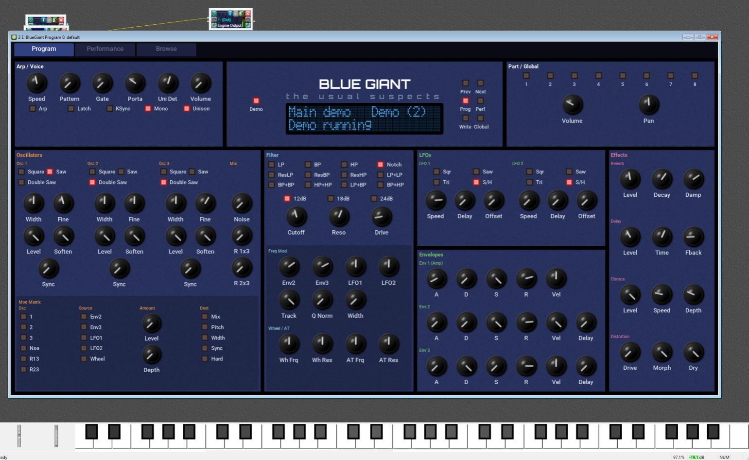The height and width of the screenshot is (460, 749).
Task: Click the Prev program button
Action: coord(465,83)
